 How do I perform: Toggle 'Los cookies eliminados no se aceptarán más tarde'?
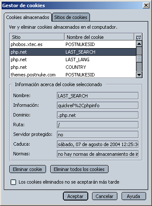tap(13, 182)
